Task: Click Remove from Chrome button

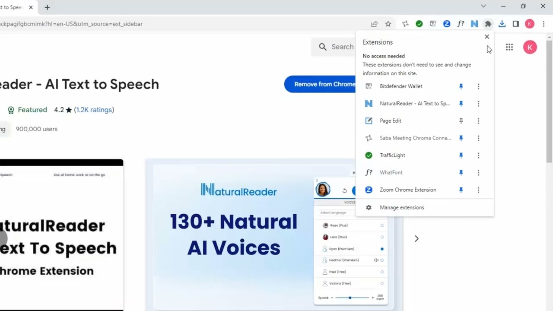Action: tap(320, 84)
